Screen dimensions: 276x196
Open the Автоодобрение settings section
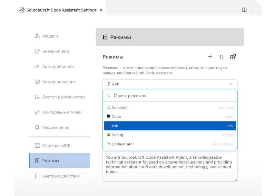(x=58, y=67)
